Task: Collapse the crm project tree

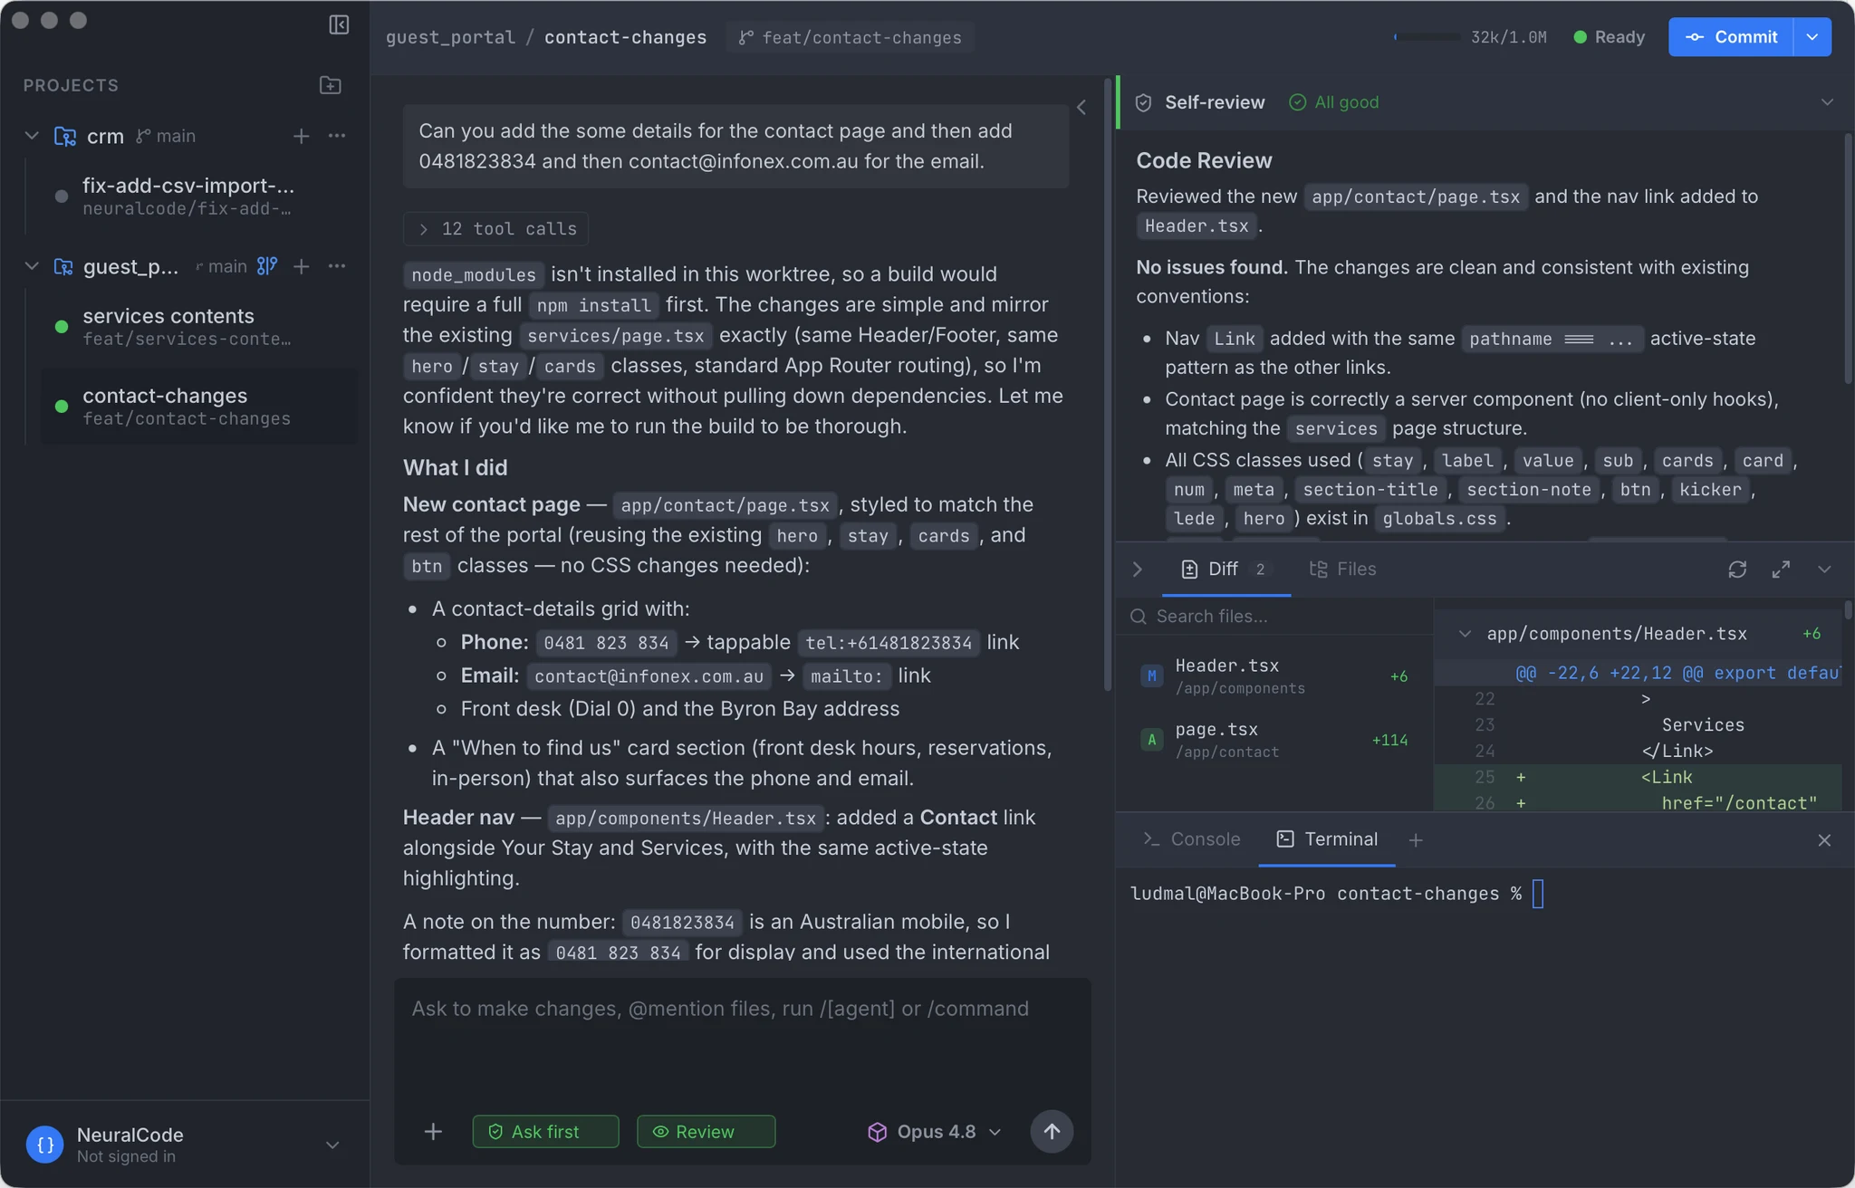Action: 32,136
